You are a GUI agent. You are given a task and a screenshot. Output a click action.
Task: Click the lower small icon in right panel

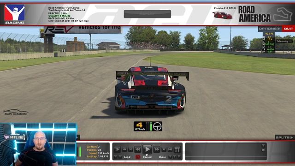click(x=263, y=150)
